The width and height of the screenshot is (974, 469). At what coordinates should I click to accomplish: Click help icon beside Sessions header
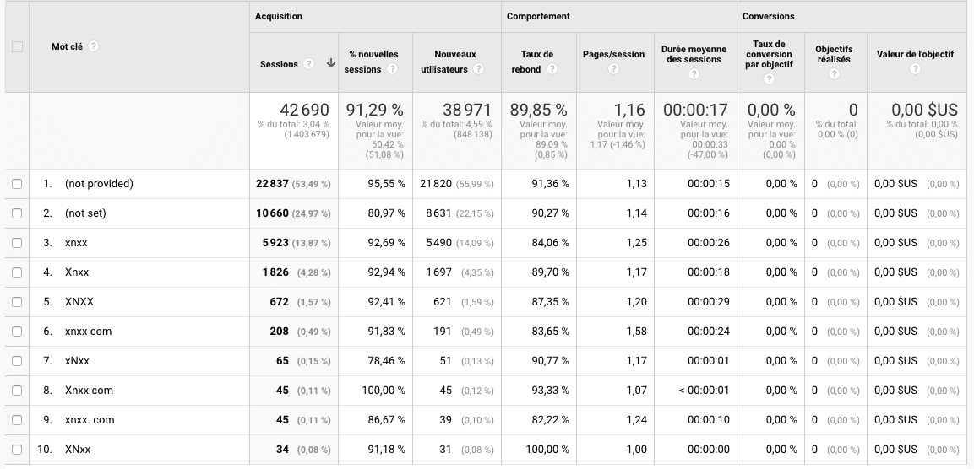click(309, 64)
